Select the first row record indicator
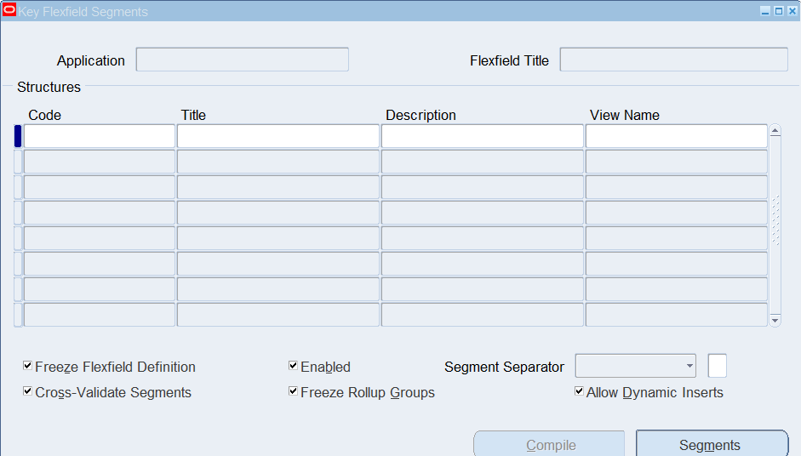This screenshot has width=801, height=456. [x=18, y=136]
